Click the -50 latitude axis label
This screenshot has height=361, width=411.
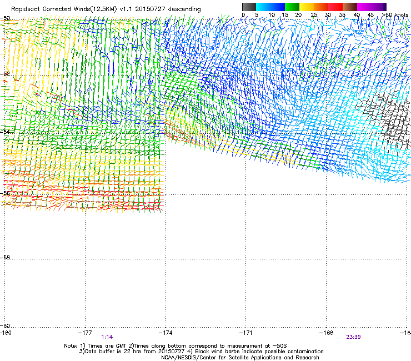coord(5,18)
